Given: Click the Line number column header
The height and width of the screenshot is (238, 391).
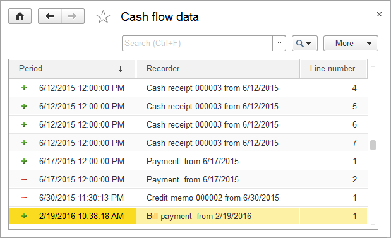Looking at the screenshot, I should point(334,69).
